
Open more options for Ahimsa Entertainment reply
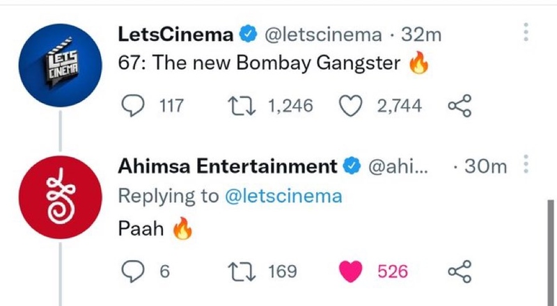pyautogui.click(x=526, y=166)
